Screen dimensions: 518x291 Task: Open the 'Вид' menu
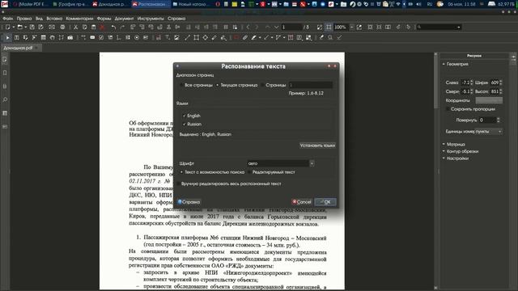click(39, 19)
